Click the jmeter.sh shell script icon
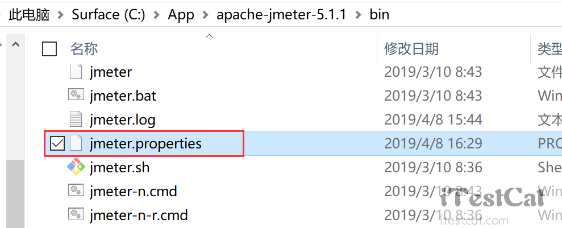The image size is (562, 228). [76, 168]
